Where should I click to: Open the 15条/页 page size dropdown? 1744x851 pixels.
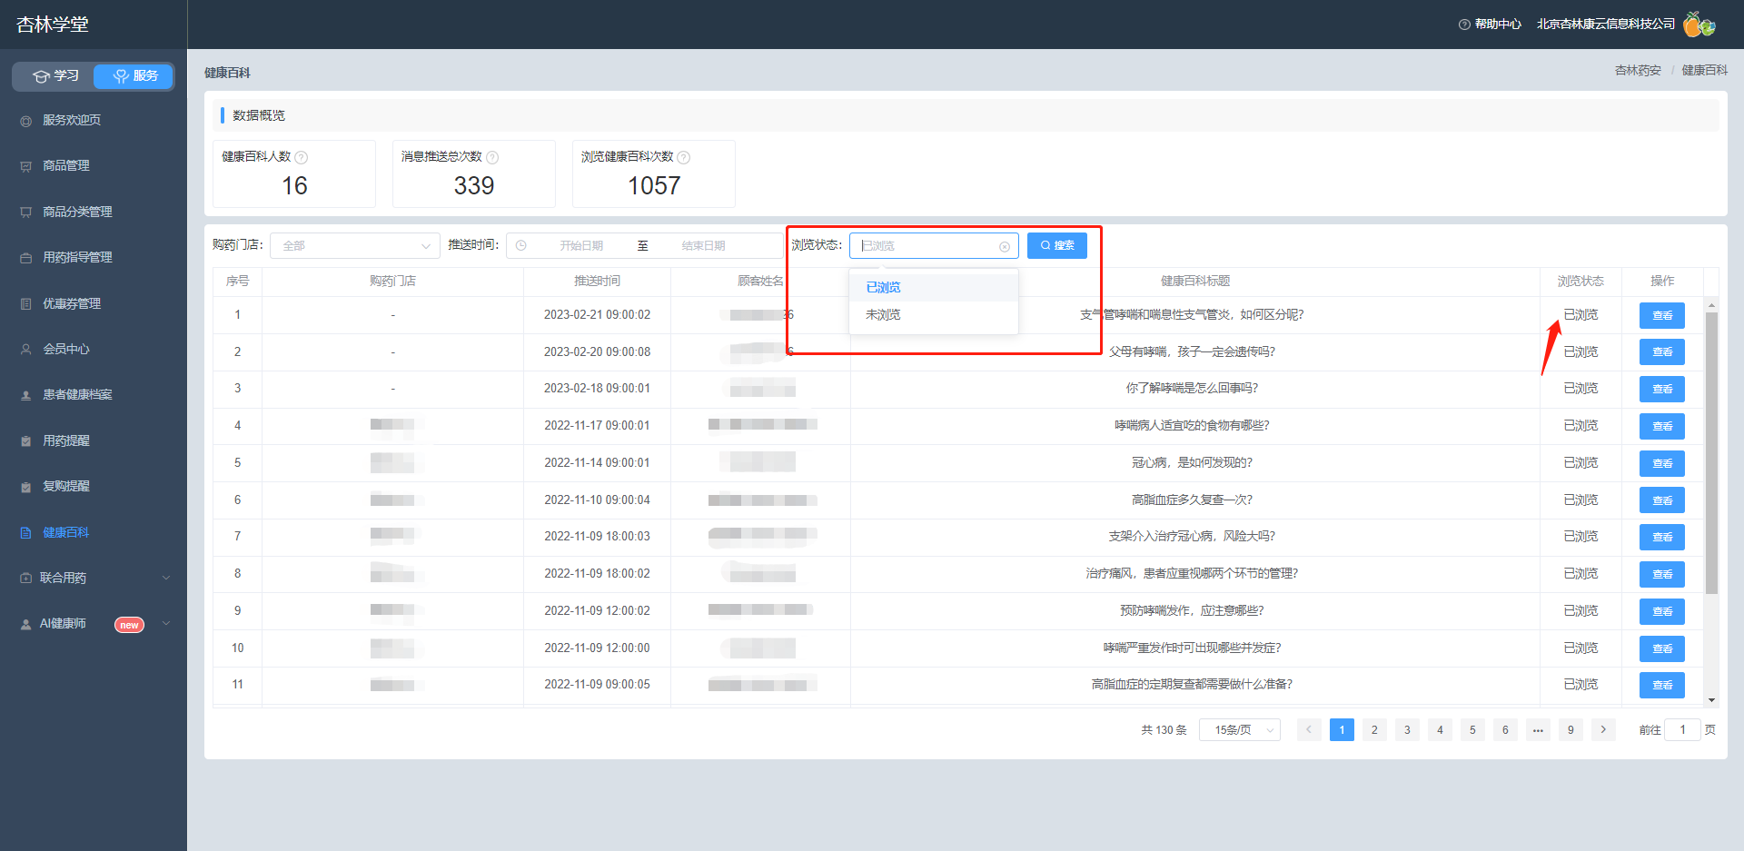(x=1240, y=729)
